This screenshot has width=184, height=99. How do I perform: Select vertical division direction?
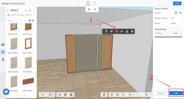pyautogui.click(x=176, y=13)
